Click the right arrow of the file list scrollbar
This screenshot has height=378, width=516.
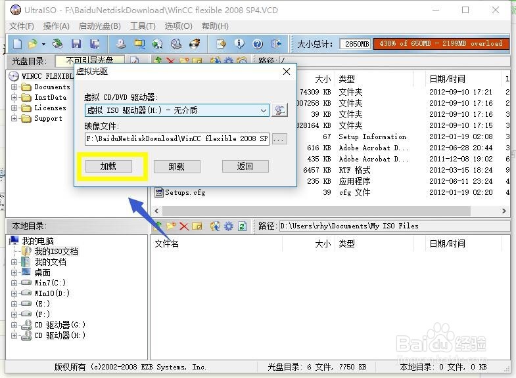[504, 211]
